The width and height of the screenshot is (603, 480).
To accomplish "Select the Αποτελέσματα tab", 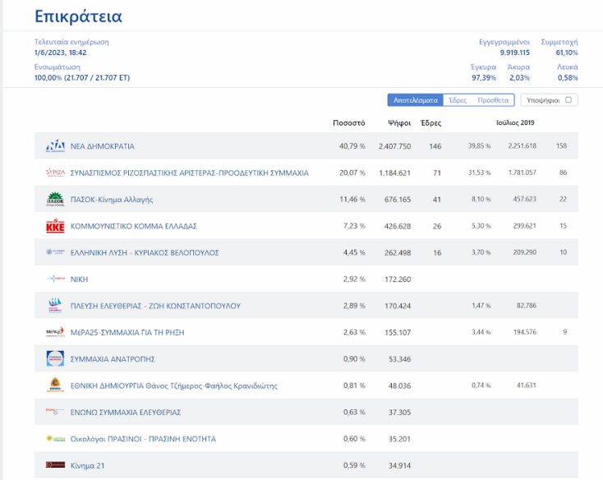I will point(415,100).
